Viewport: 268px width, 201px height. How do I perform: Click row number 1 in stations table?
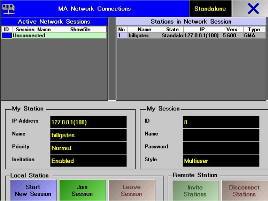click(x=122, y=35)
